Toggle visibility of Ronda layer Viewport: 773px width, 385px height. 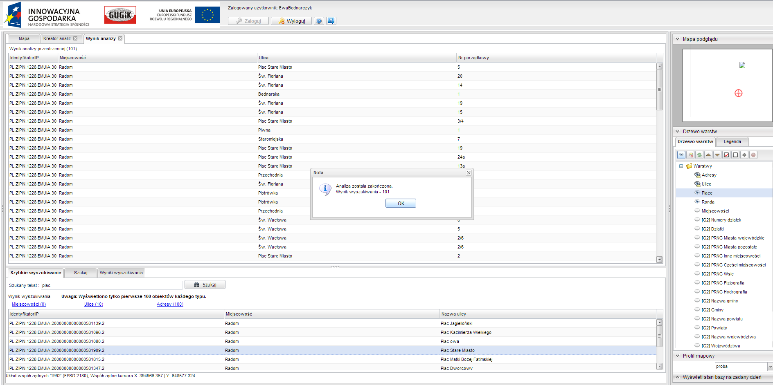[697, 201]
